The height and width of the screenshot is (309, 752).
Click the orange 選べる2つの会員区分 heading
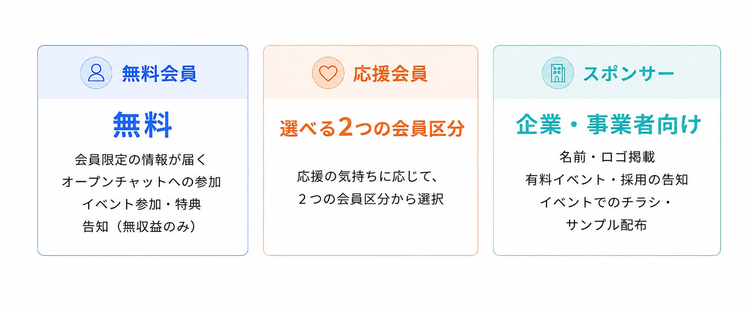click(372, 127)
